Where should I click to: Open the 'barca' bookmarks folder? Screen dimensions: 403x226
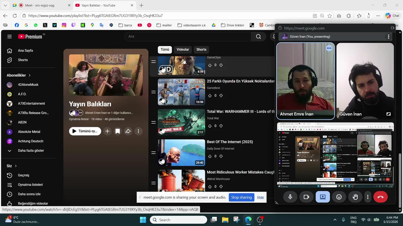tap(125, 25)
